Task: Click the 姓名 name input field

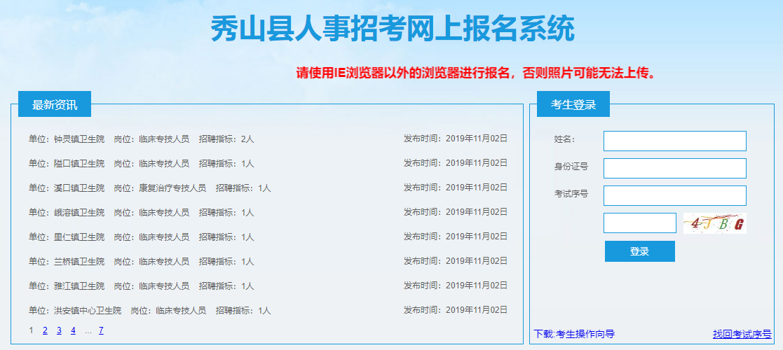Action: point(674,141)
